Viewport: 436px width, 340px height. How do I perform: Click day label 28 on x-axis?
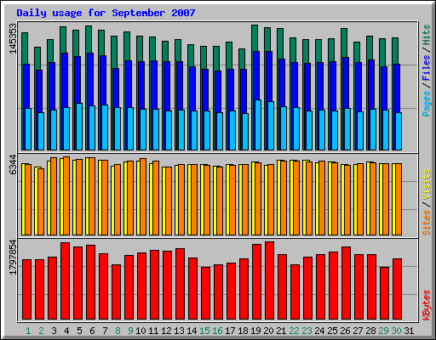click(x=370, y=331)
